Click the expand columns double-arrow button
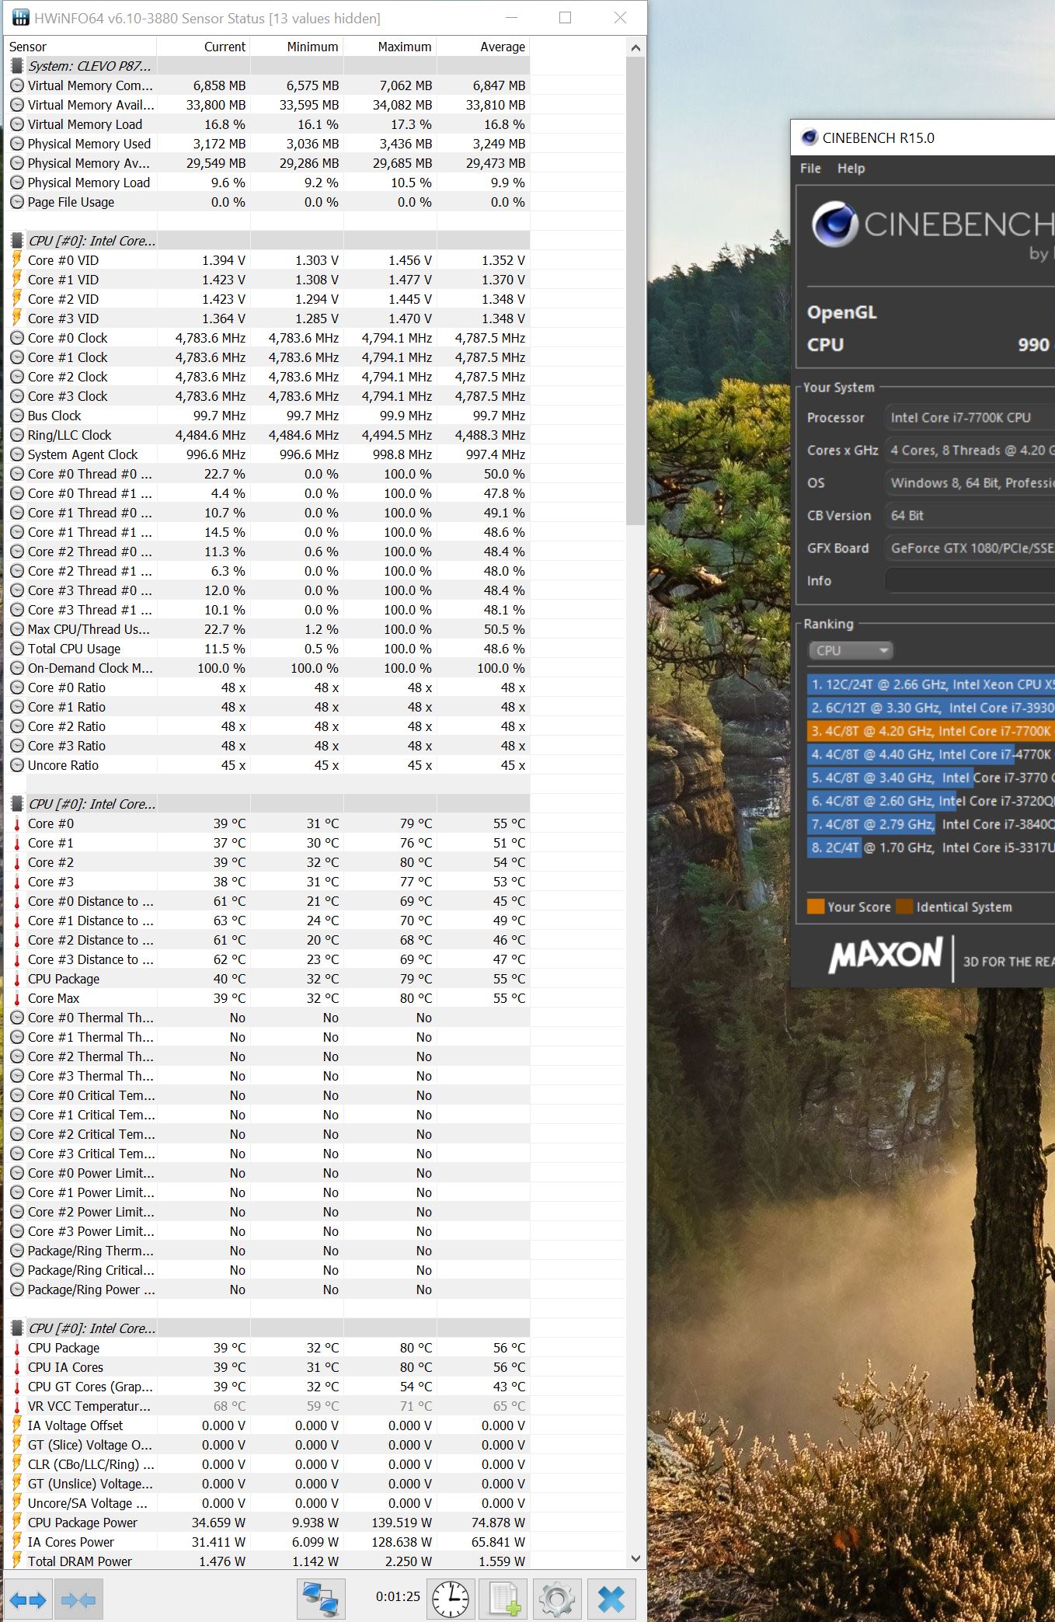Screen dimensions: 1055x1622 pyautogui.click(x=28, y=1599)
